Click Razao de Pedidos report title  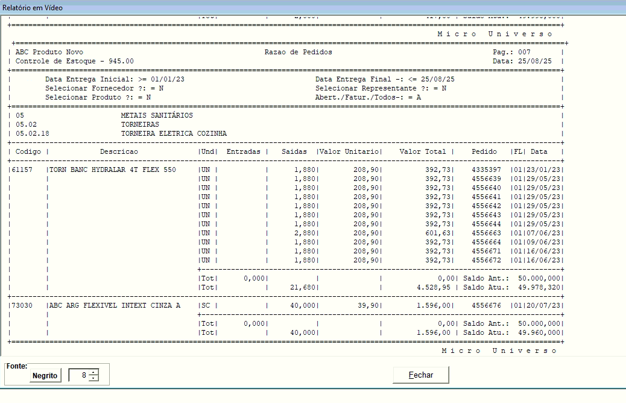tap(299, 52)
